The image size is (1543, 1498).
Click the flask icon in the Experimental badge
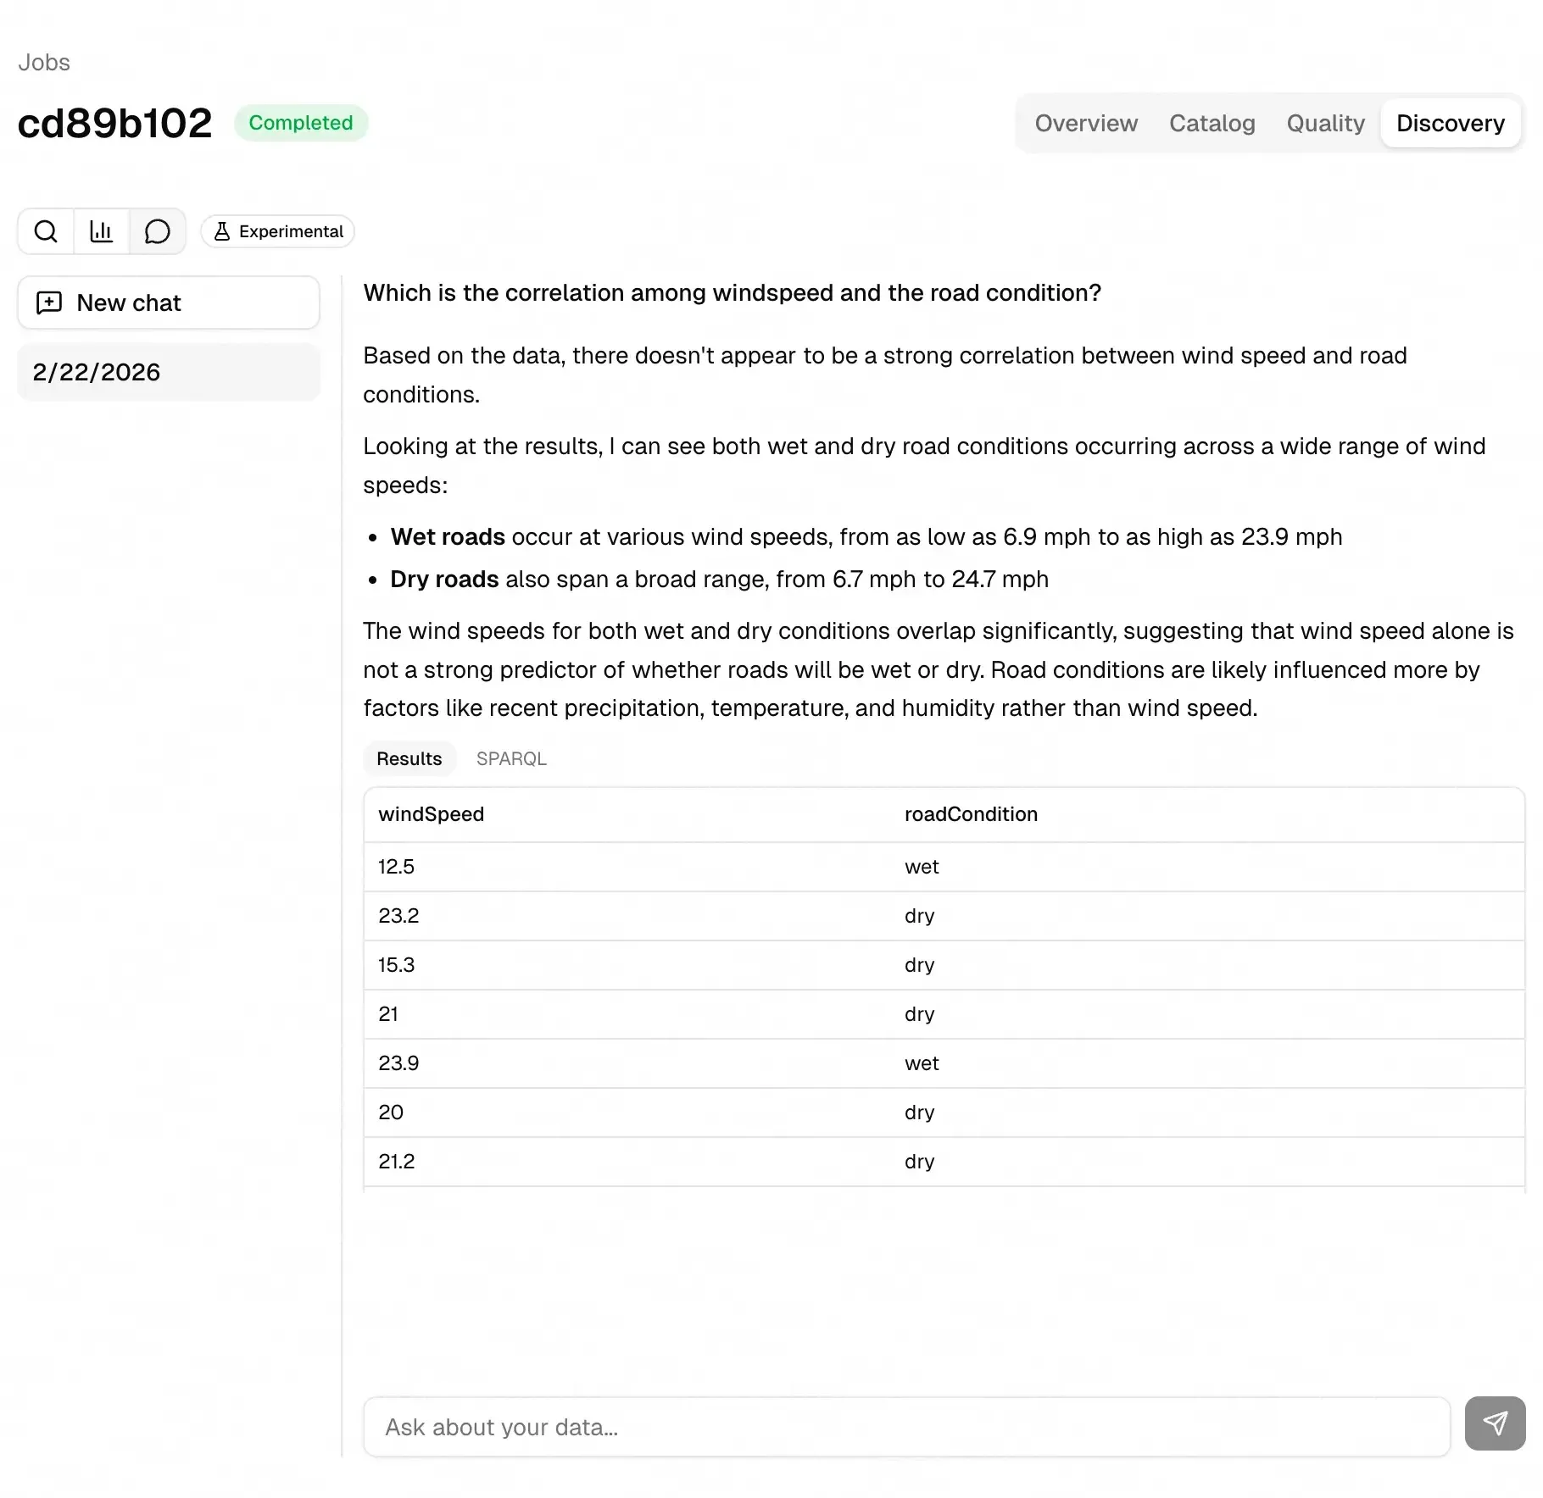(222, 231)
